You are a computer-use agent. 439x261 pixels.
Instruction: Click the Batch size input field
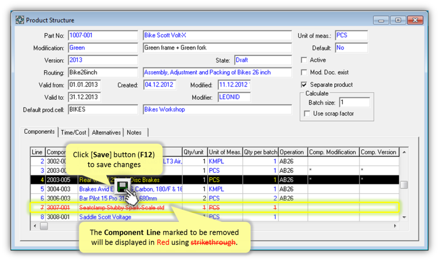tap(354, 103)
